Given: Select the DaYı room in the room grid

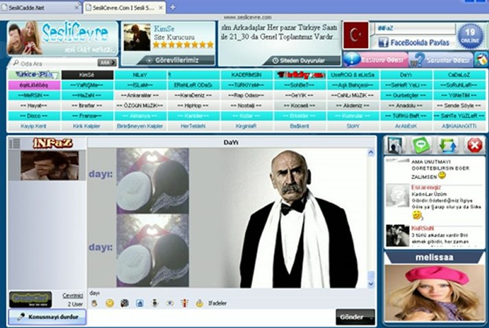Looking at the screenshot, I should click(x=406, y=75).
